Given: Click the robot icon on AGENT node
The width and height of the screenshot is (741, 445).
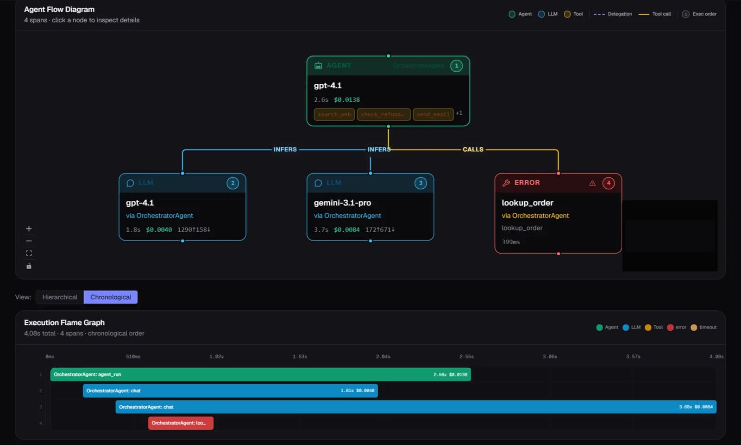Looking at the screenshot, I should coord(318,66).
